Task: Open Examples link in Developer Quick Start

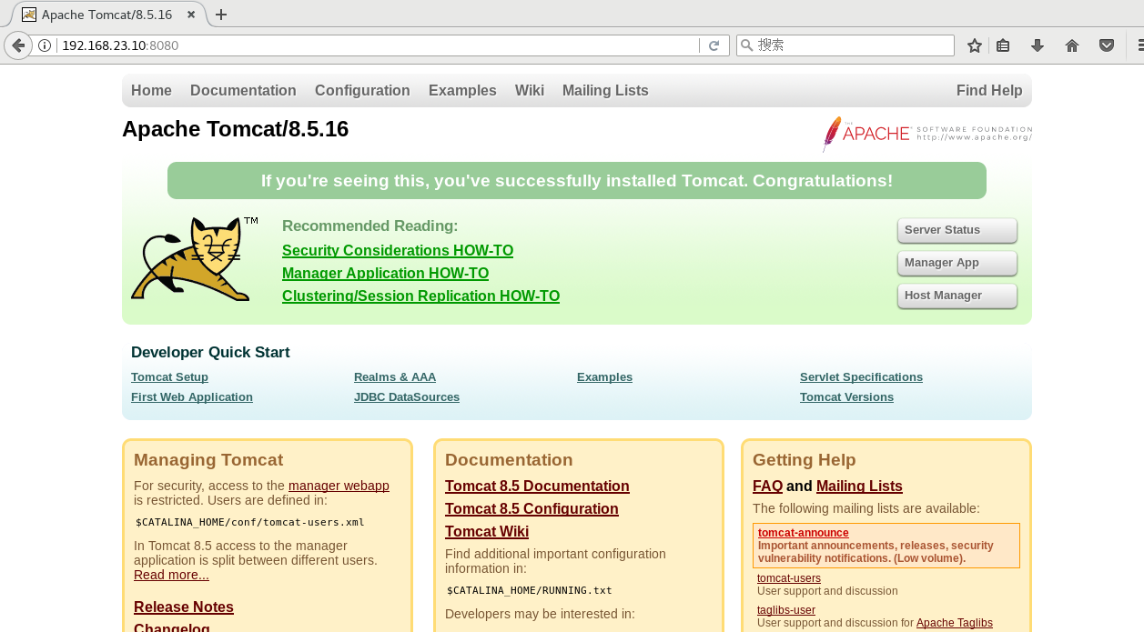Action: [604, 377]
